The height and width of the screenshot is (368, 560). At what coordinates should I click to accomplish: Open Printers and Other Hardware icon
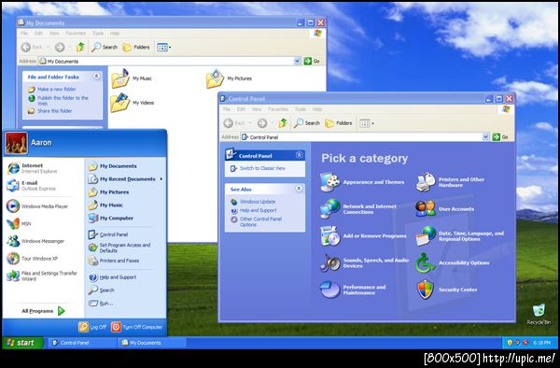coord(425,182)
